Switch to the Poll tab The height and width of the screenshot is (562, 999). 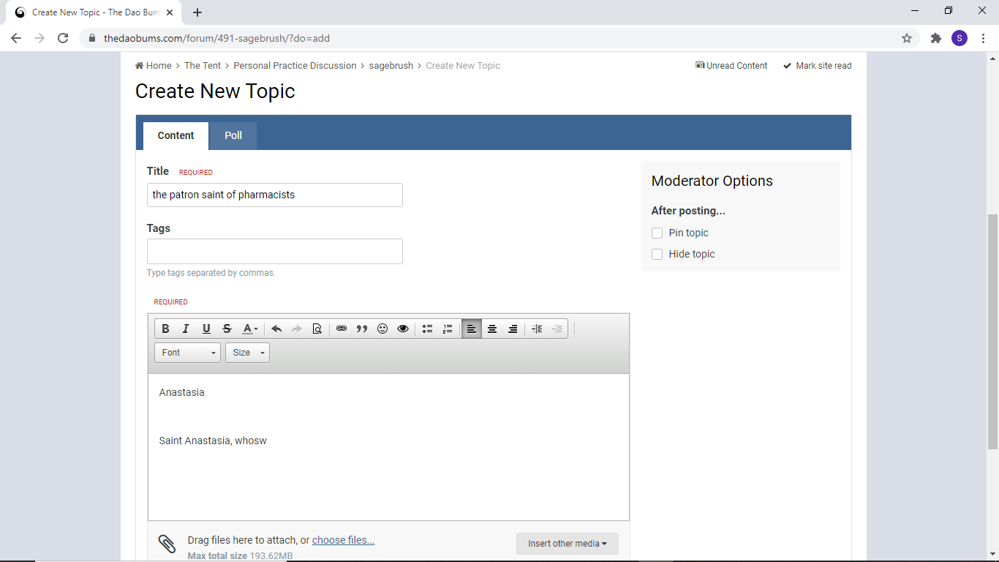click(x=233, y=135)
